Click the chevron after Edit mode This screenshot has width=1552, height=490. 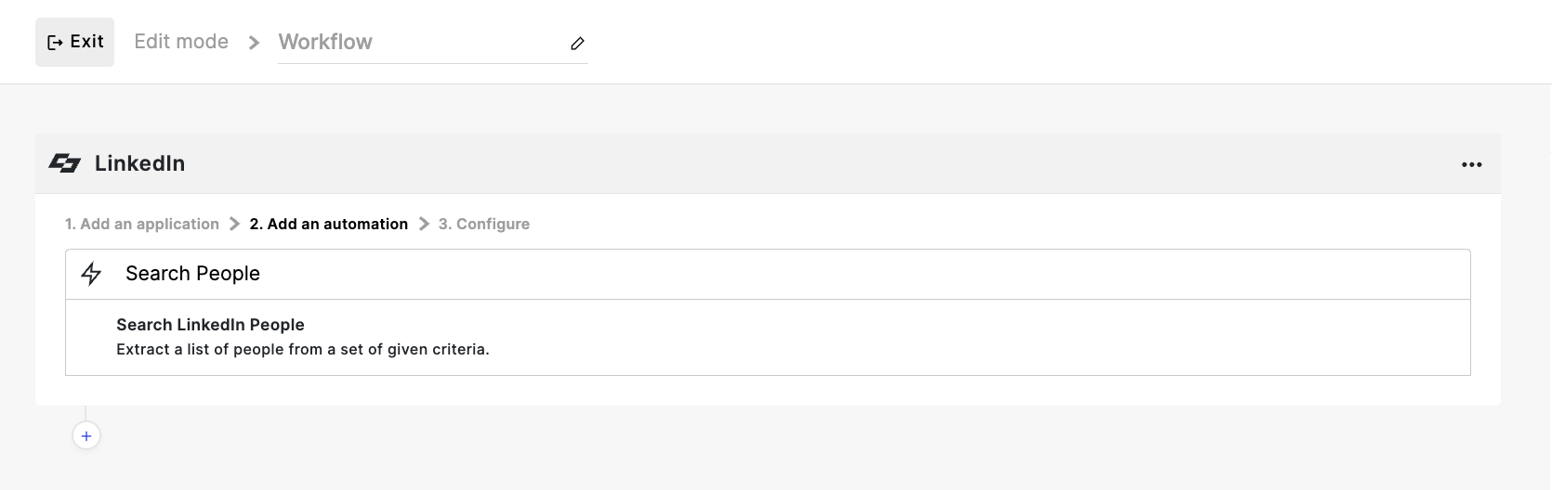point(254,43)
